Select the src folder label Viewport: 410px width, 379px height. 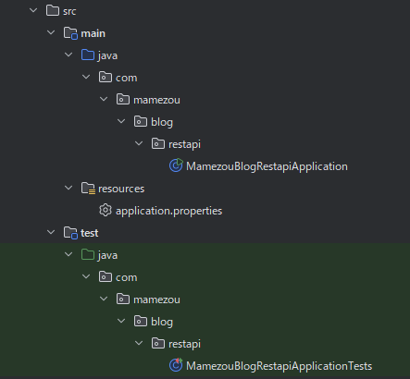click(x=69, y=11)
